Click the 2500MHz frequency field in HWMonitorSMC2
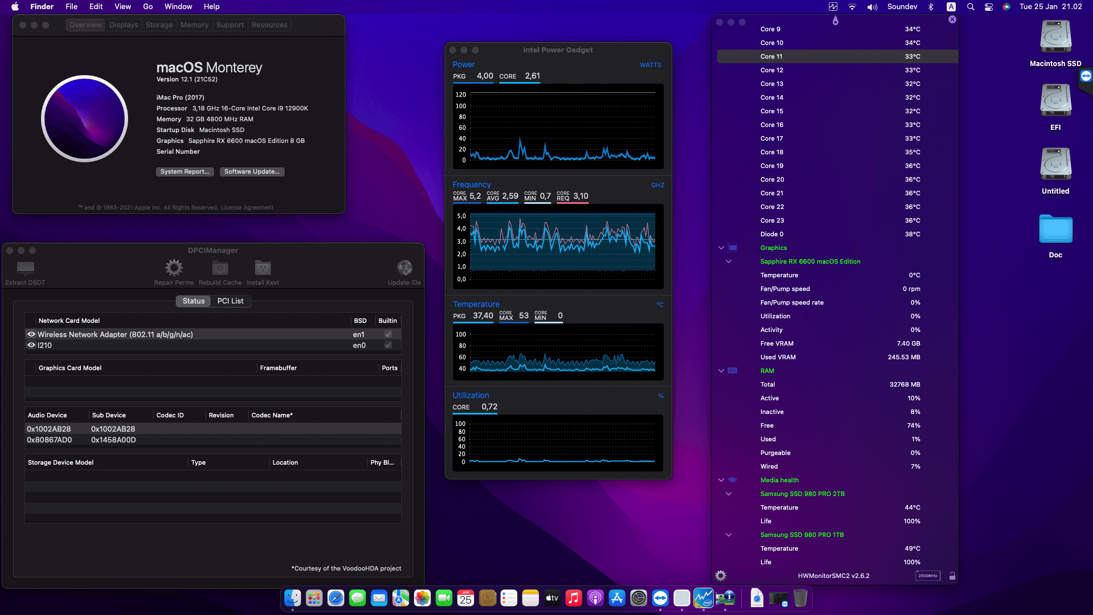The width and height of the screenshot is (1093, 615). click(x=928, y=576)
